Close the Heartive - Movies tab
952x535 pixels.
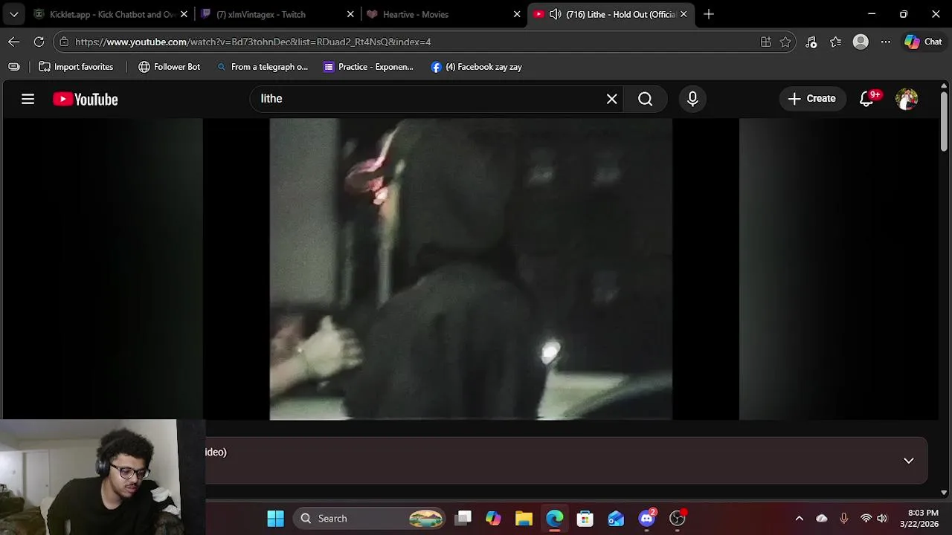tap(517, 14)
